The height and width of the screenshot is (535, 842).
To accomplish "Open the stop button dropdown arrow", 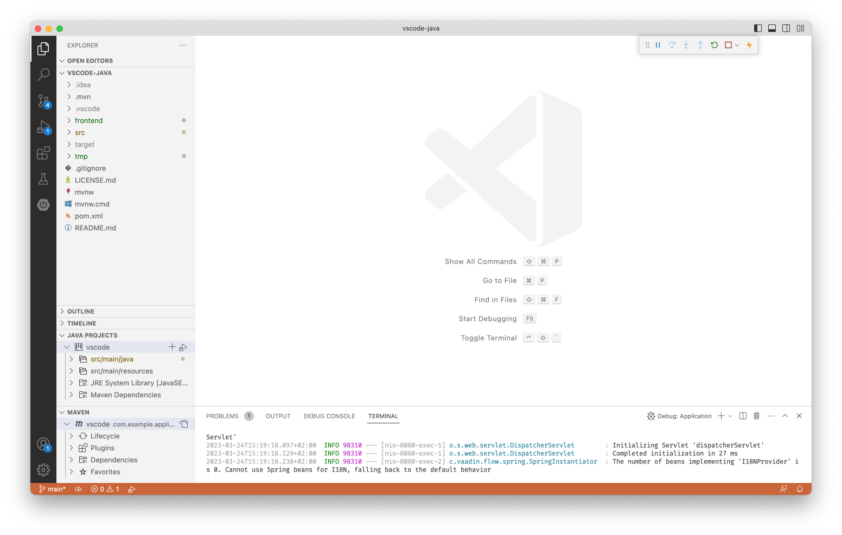I will tap(737, 46).
